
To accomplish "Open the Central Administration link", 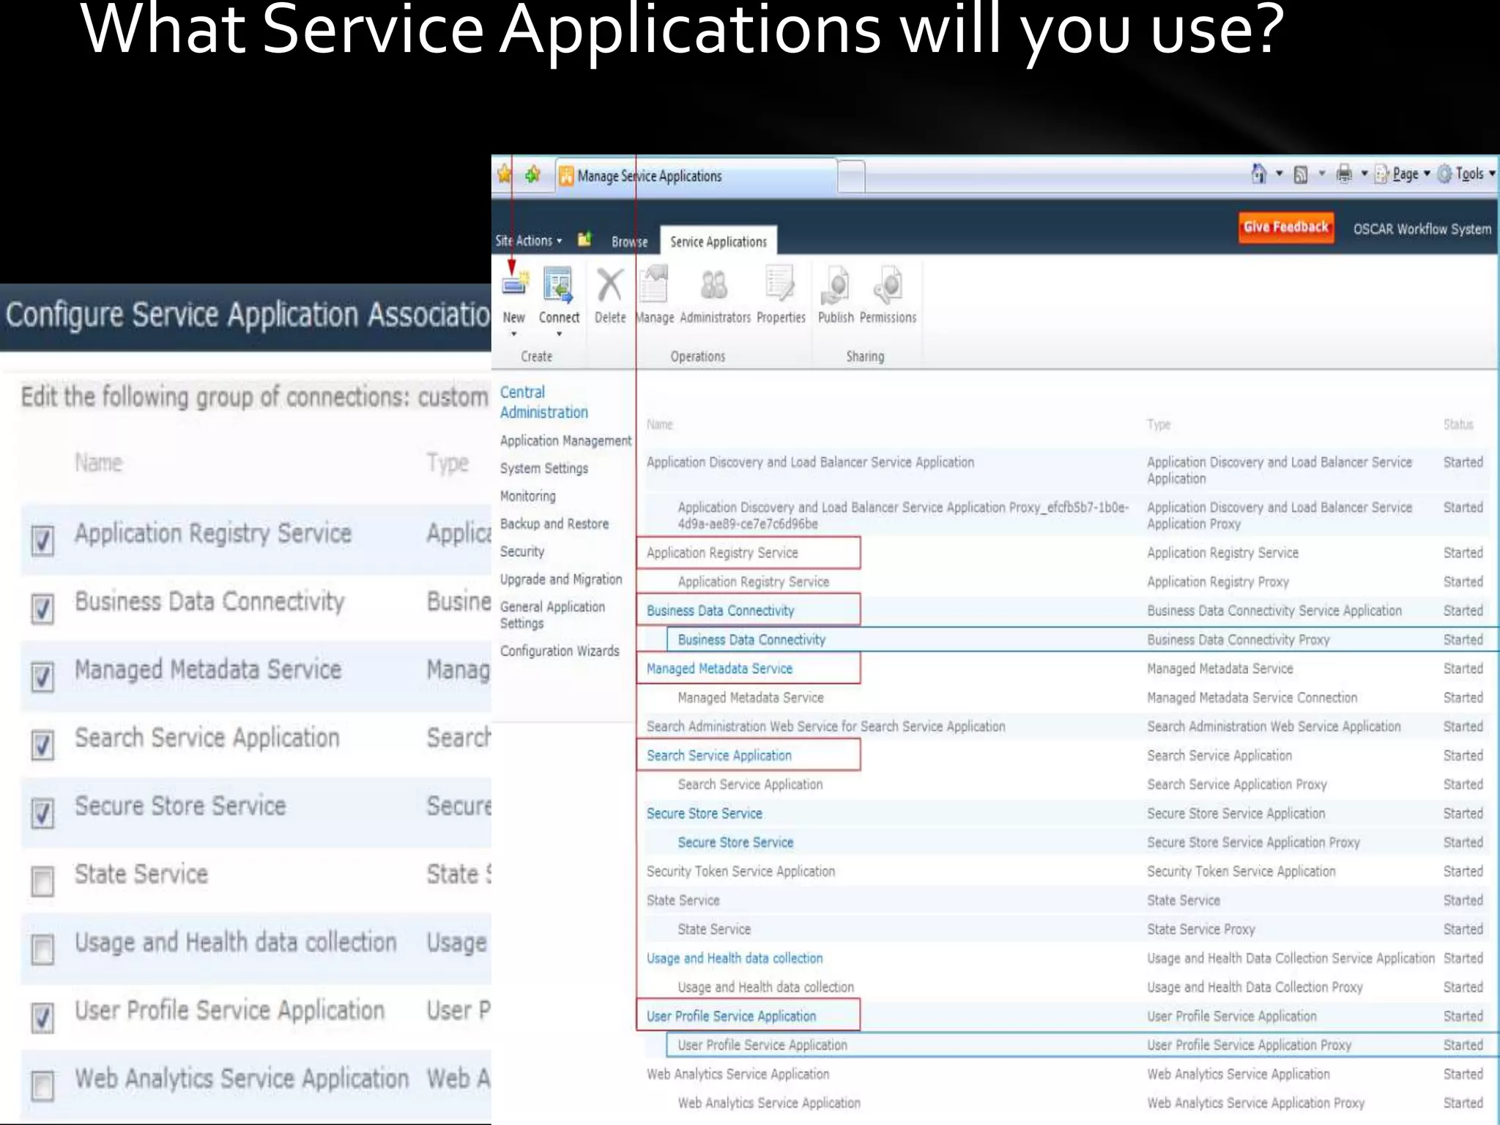I will coord(543,402).
